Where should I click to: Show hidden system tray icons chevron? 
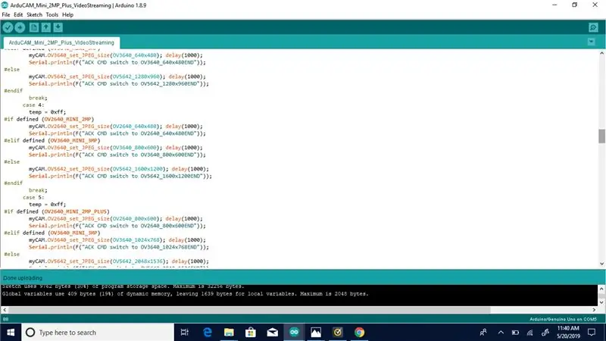(x=501, y=333)
